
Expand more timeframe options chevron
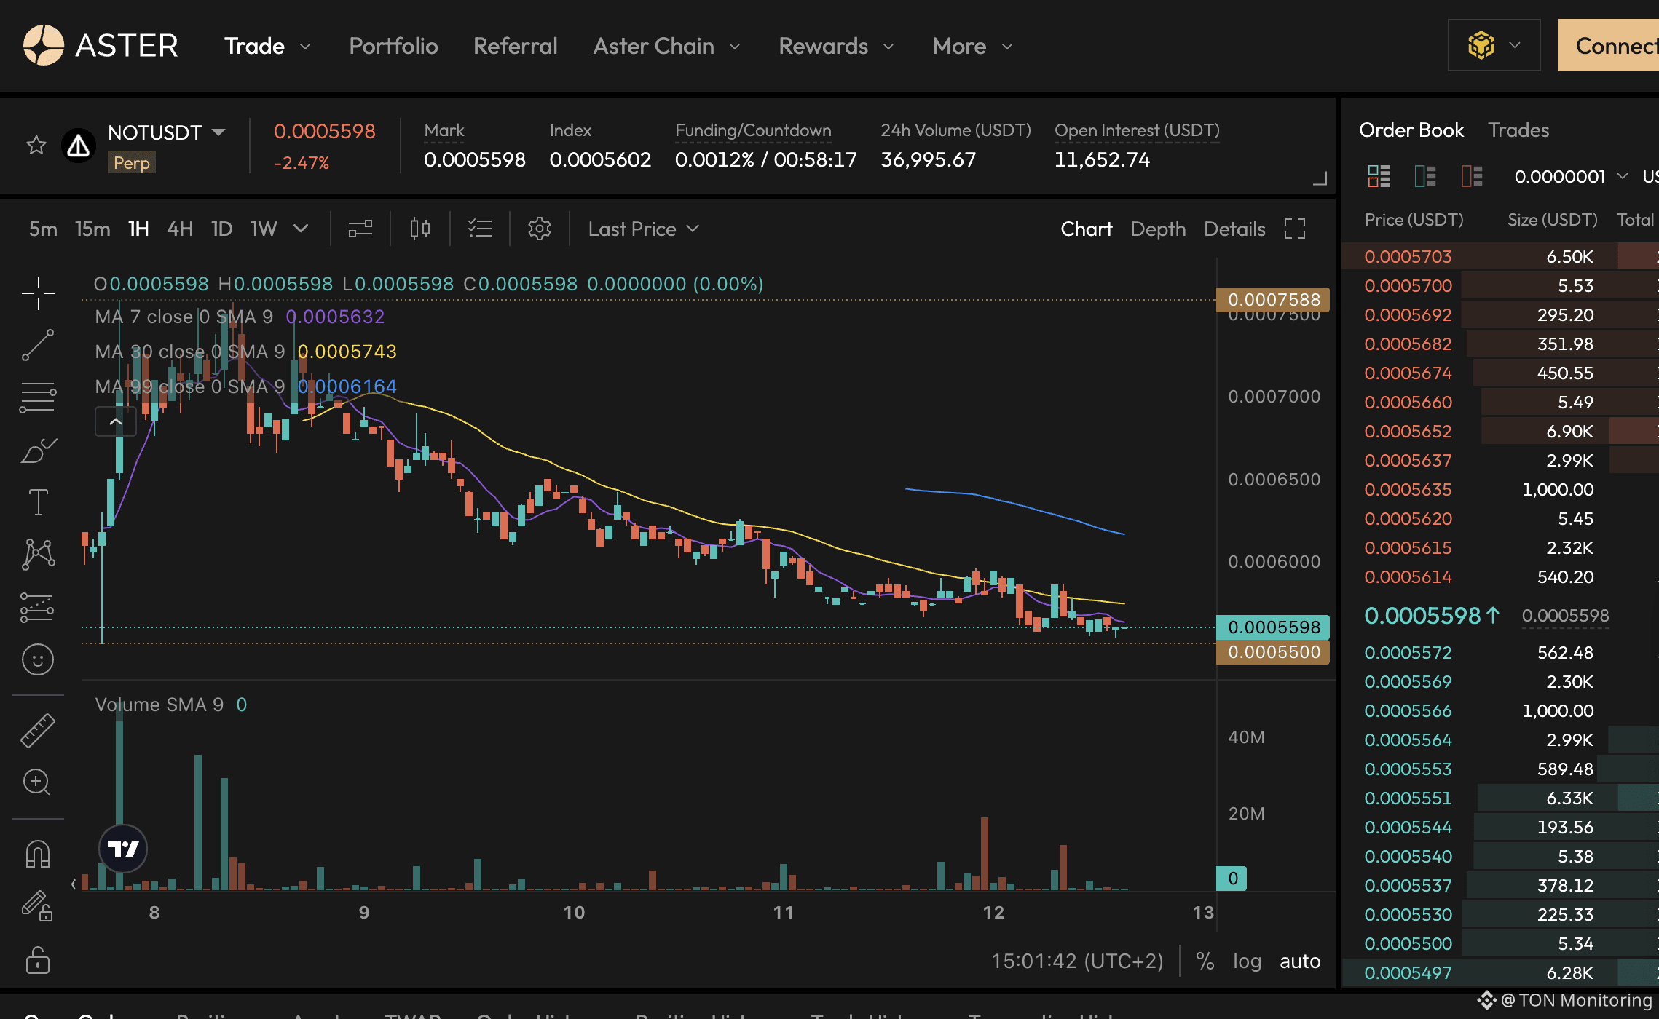[301, 229]
